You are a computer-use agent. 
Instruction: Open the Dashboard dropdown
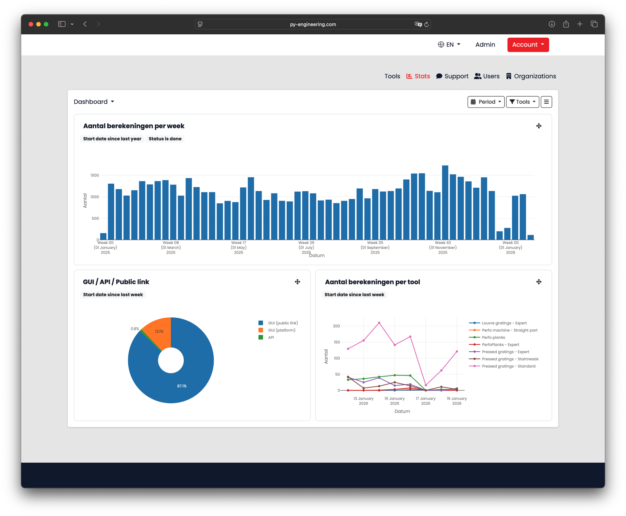point(94,101)
